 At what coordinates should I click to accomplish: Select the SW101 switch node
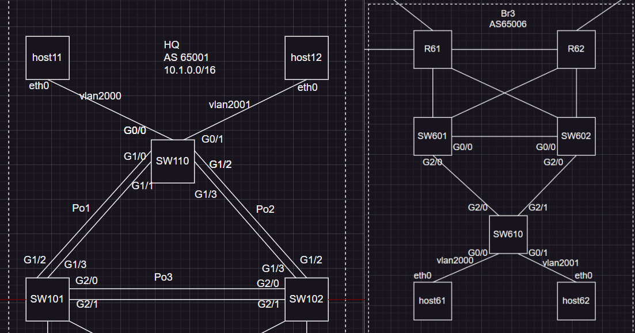click(47, 299)
